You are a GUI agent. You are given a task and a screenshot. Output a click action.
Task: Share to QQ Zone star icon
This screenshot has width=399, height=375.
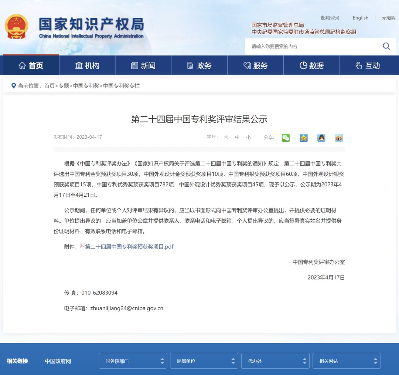303,138
